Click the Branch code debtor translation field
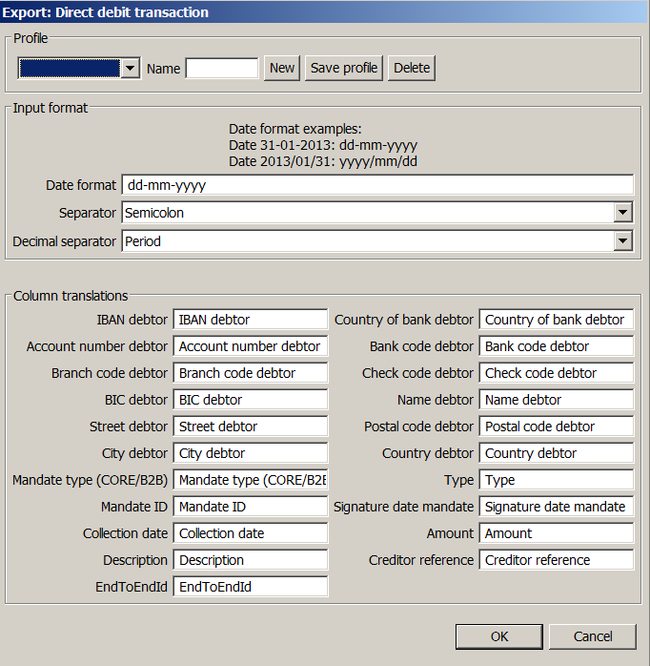This screenshot has height=666, width=650. tap(251, 373)
